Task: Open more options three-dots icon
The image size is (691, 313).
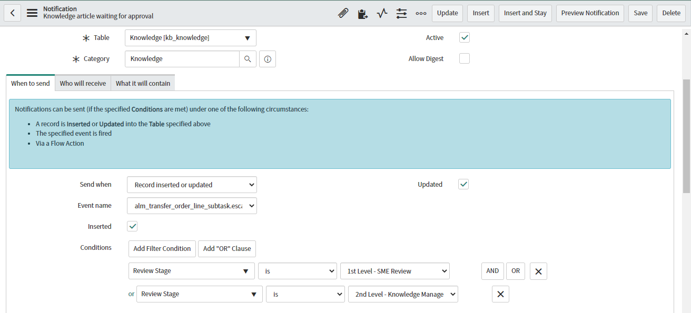Action: pos(421,13)
